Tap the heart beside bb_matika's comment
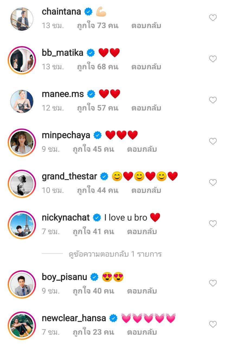Screen dimensions: 231x348 (213, 59)
